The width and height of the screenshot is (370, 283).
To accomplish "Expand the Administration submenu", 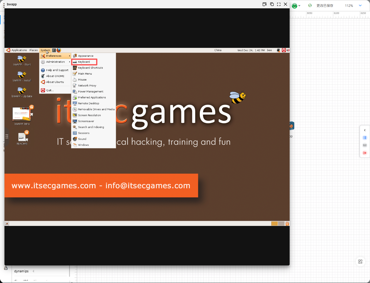I will [56, 62].
